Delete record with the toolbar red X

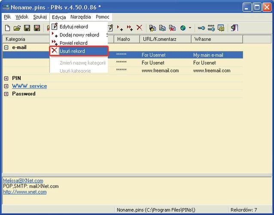pos(139,28)
